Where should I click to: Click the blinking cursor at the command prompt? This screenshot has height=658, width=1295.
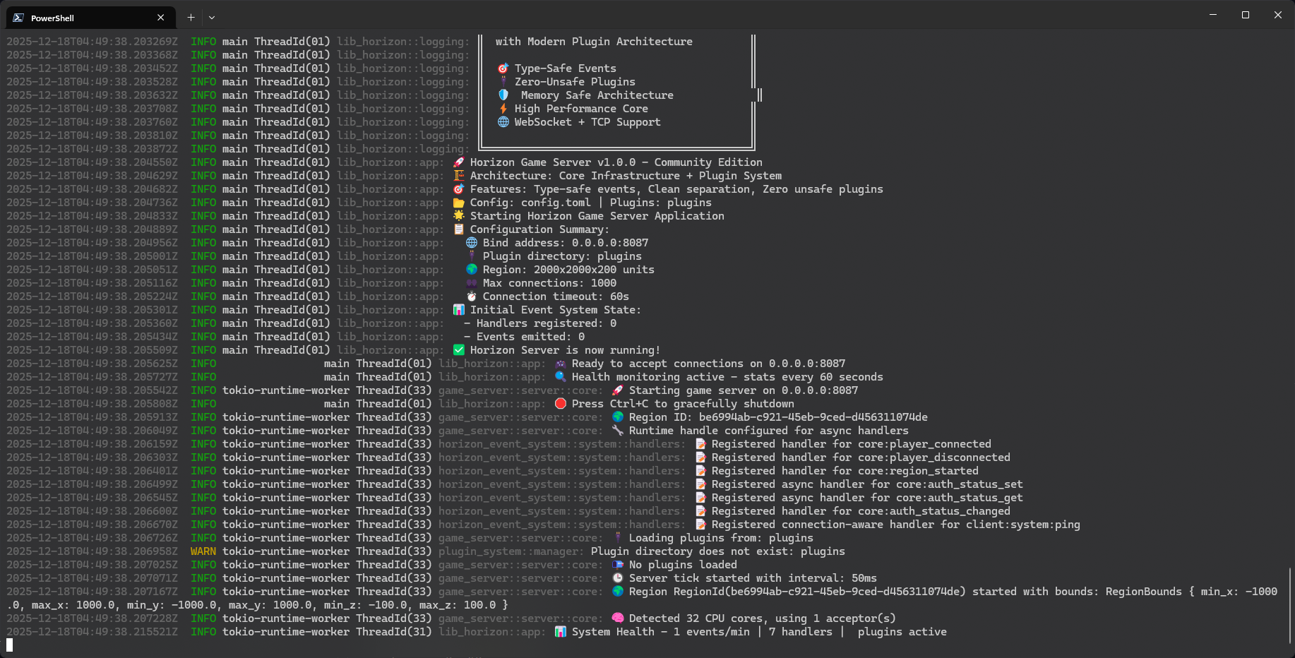8,645
